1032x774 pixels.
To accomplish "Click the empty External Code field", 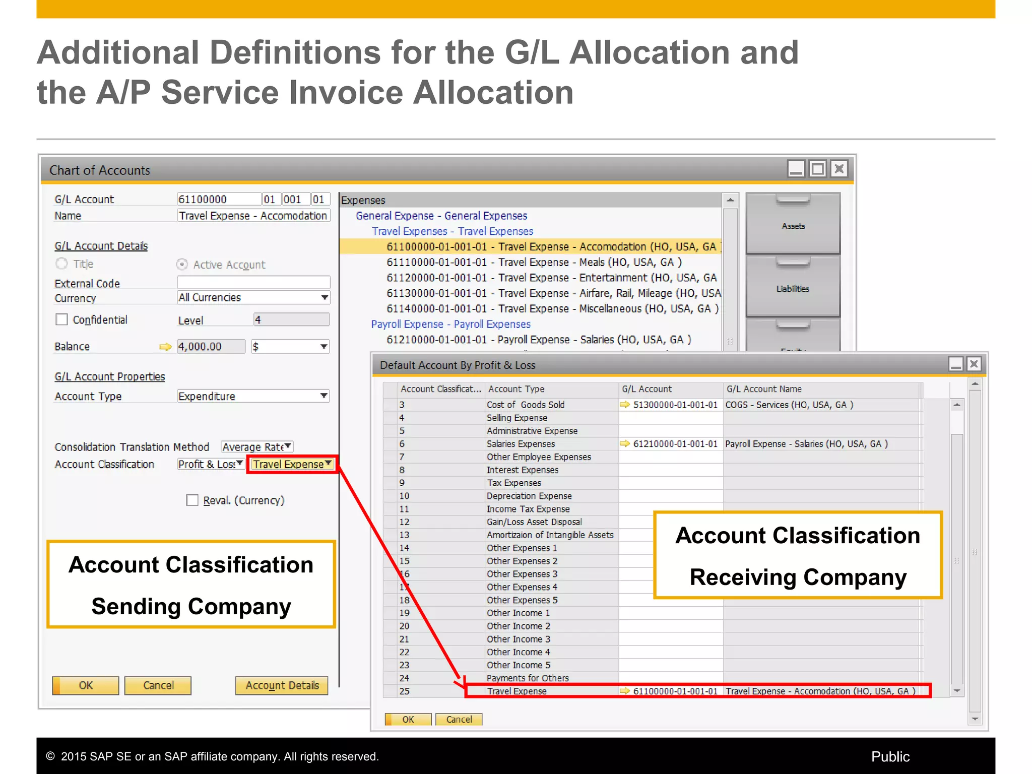I will (253, 282).
